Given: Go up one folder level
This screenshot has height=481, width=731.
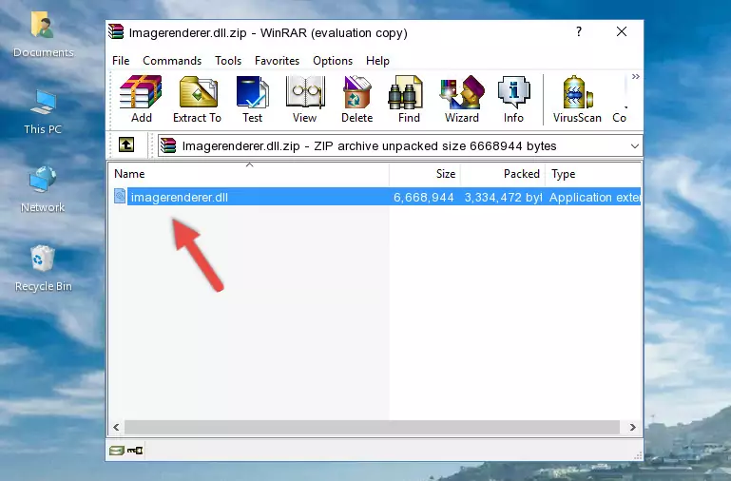Looking at the screenshot, I should point(126,144).
